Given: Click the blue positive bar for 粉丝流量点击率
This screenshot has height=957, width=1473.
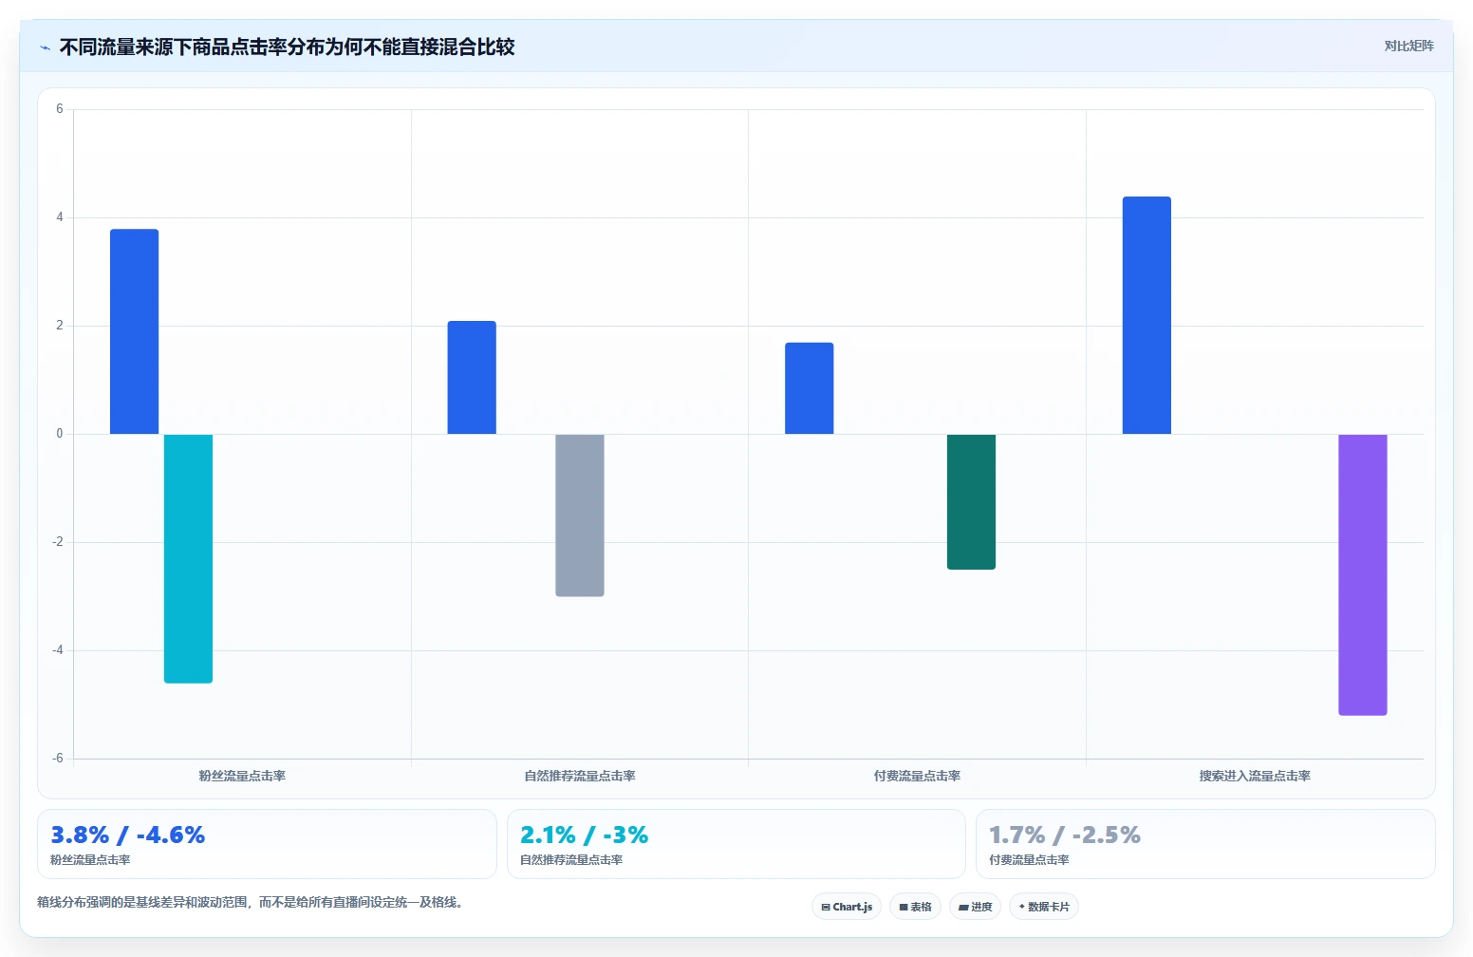Looking at the screenshot, I should click(134, 331).
